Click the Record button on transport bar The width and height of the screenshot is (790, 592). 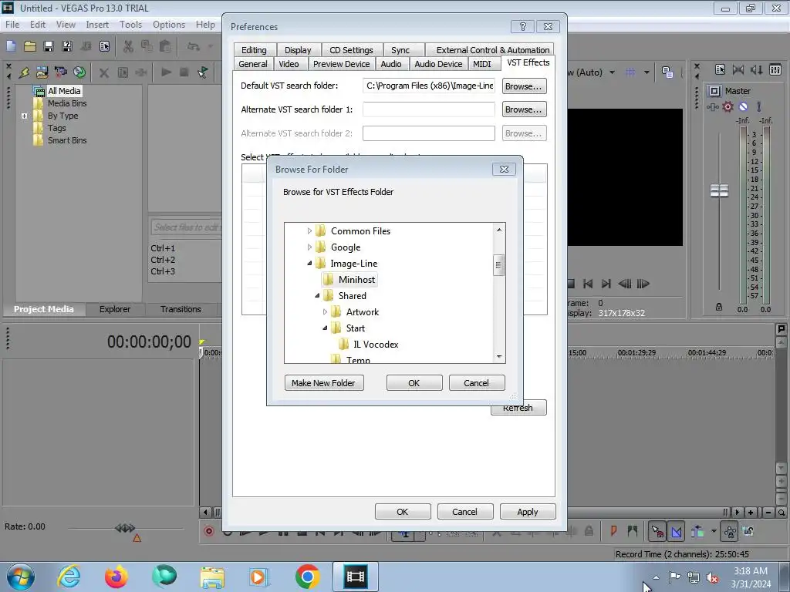coord(208,530)
